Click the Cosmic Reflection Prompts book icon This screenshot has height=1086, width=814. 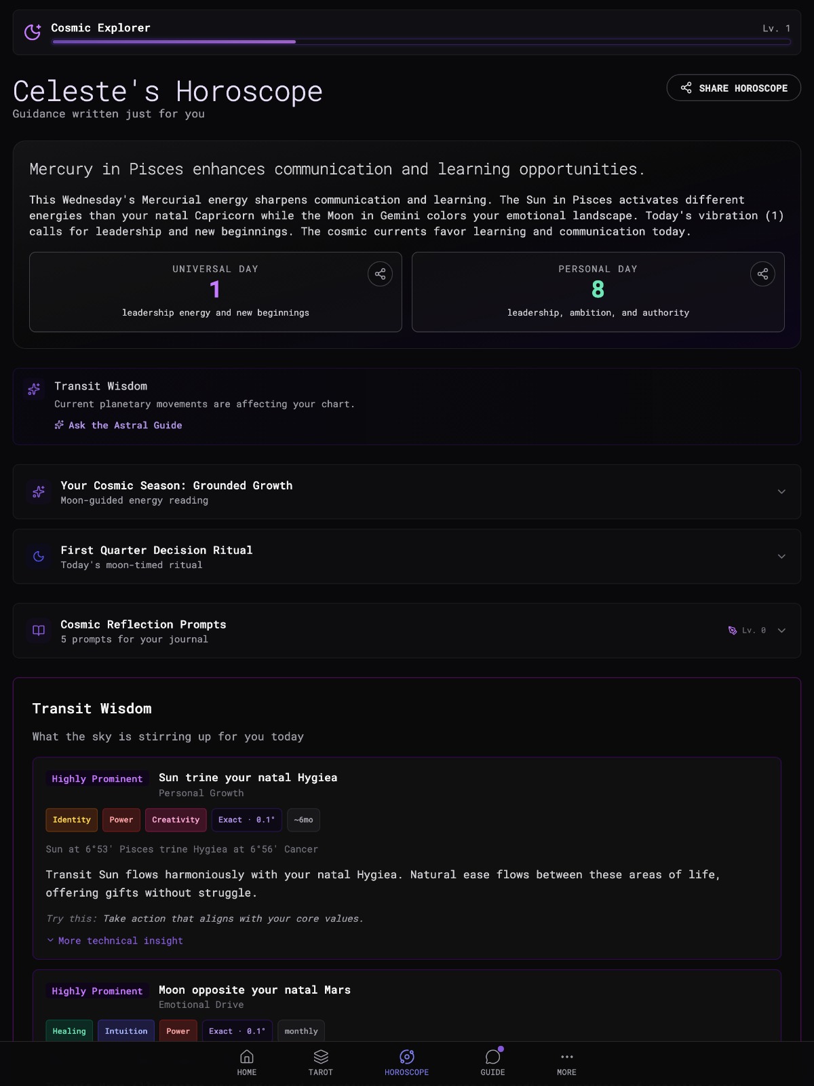coord(39,631)
